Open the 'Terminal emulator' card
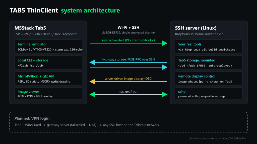This screenshot has width=257, height=144. (x=48, y=46)
